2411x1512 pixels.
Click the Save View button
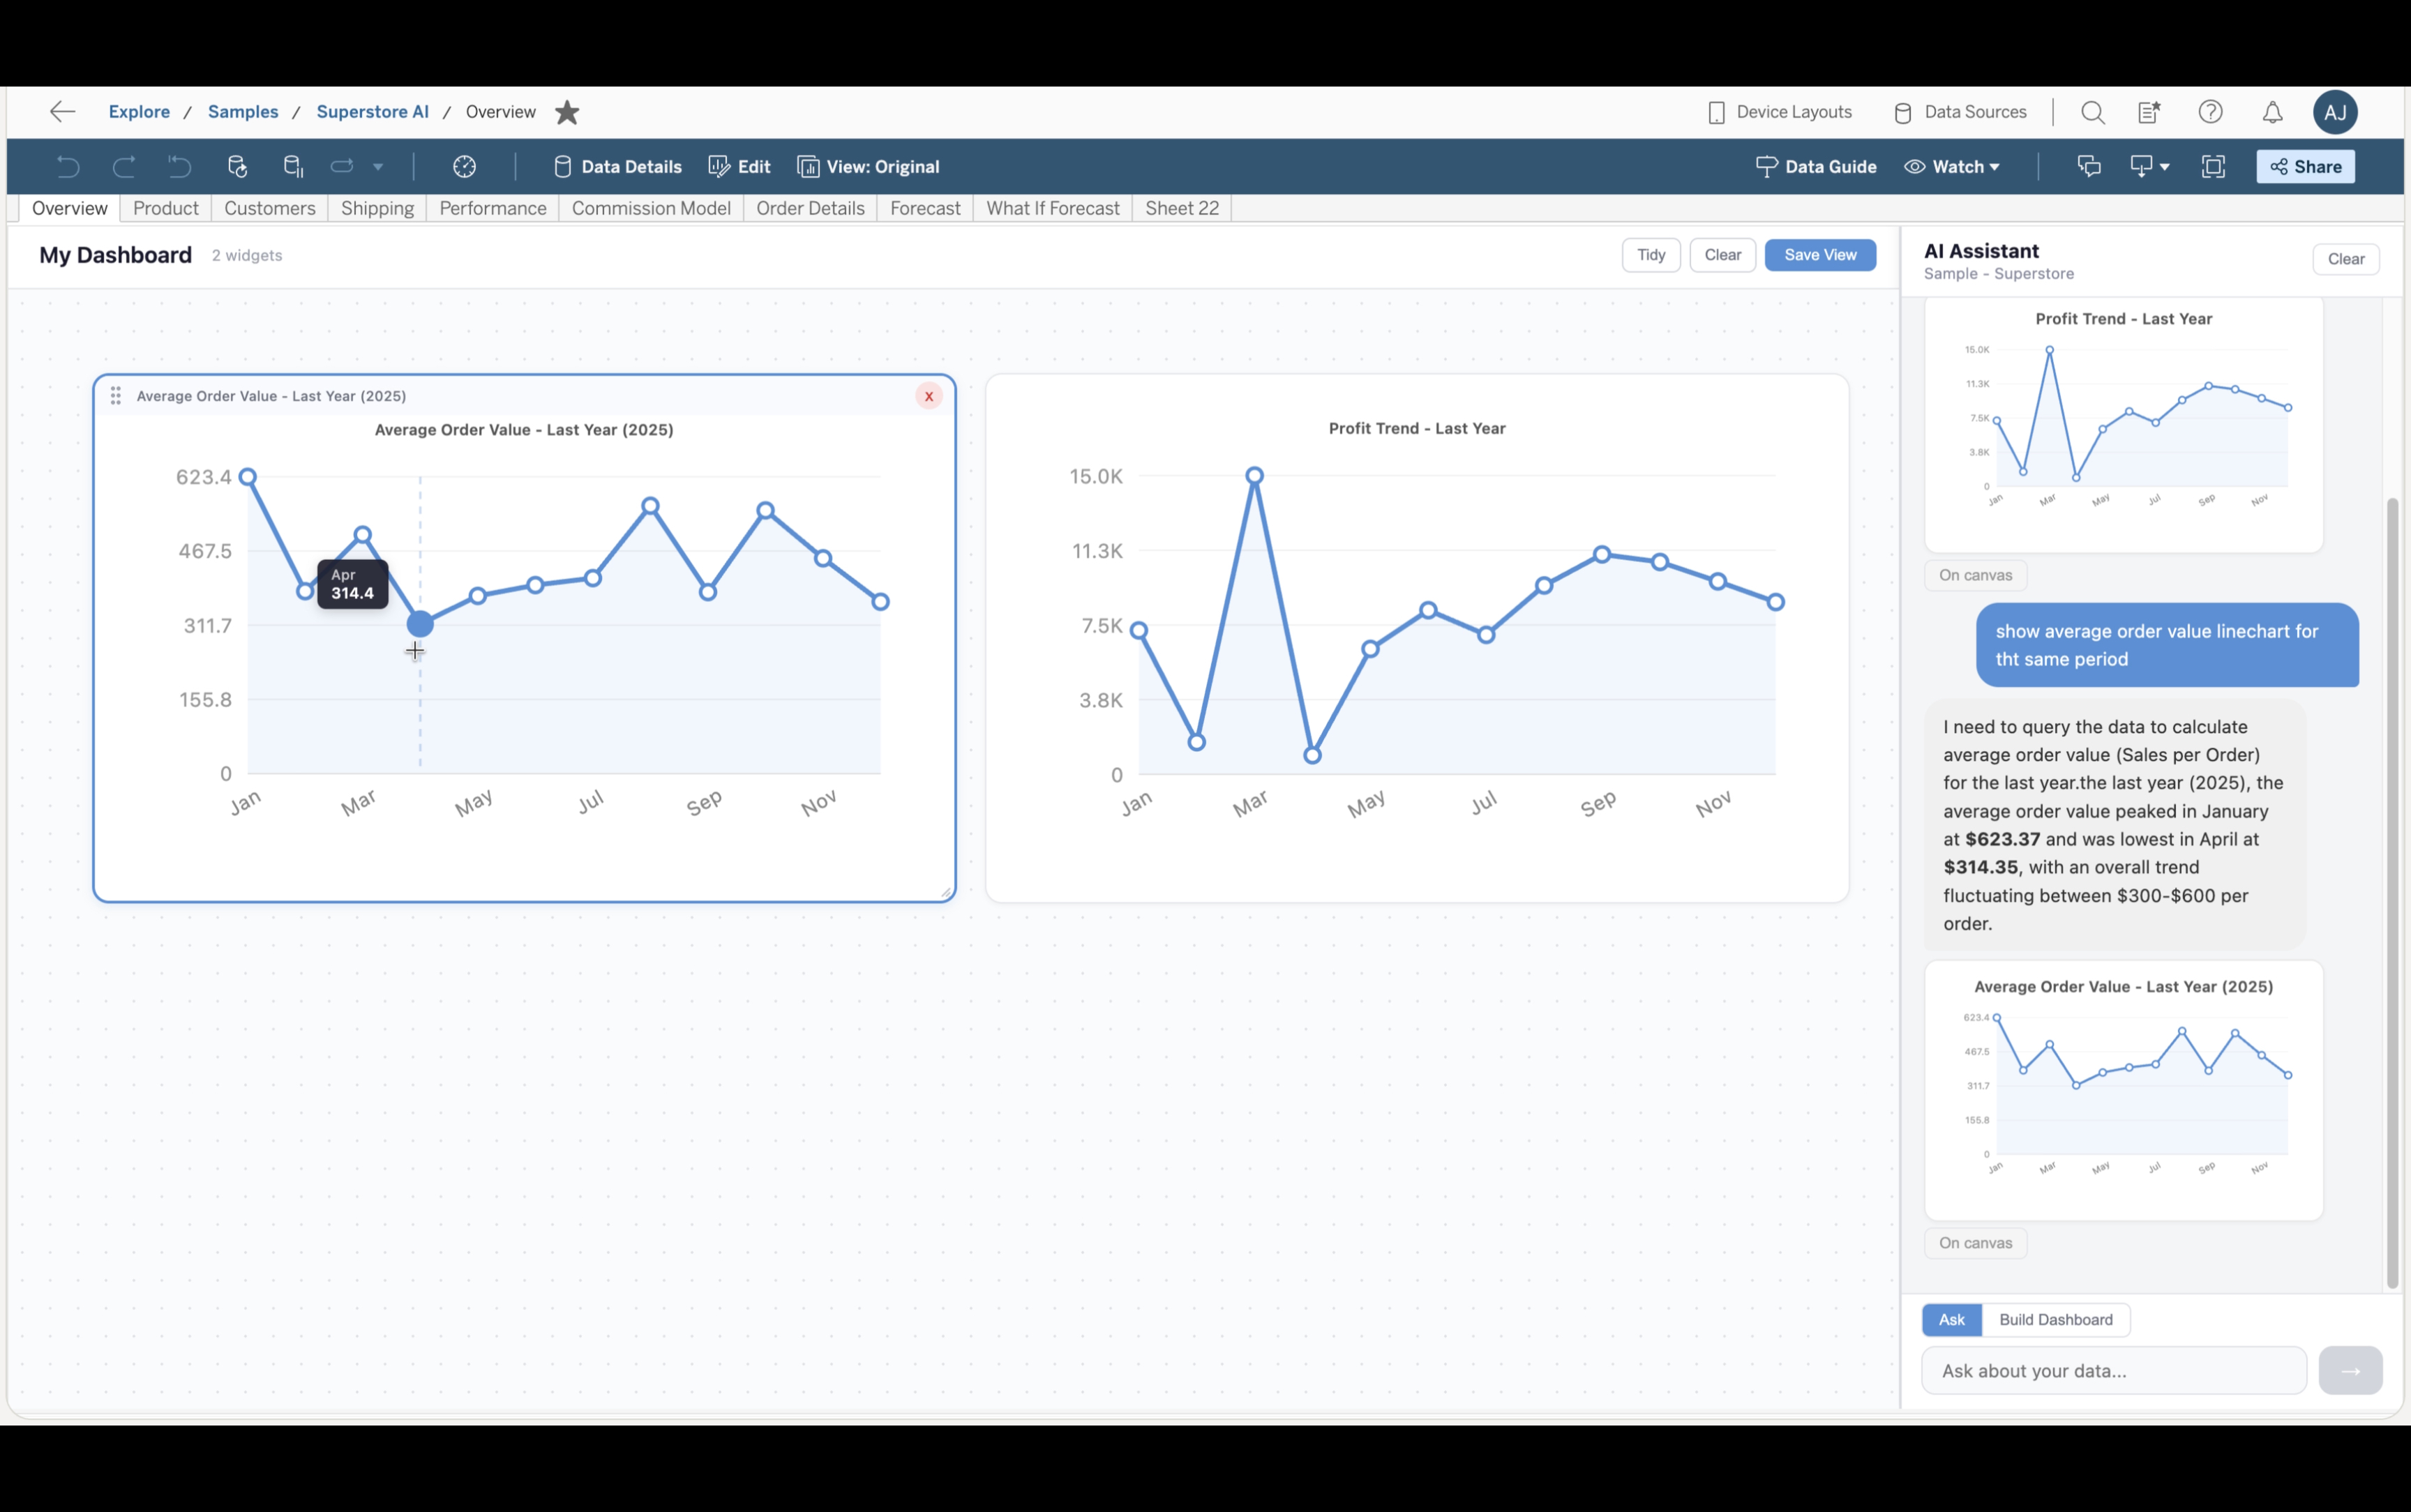[1819, 254]
